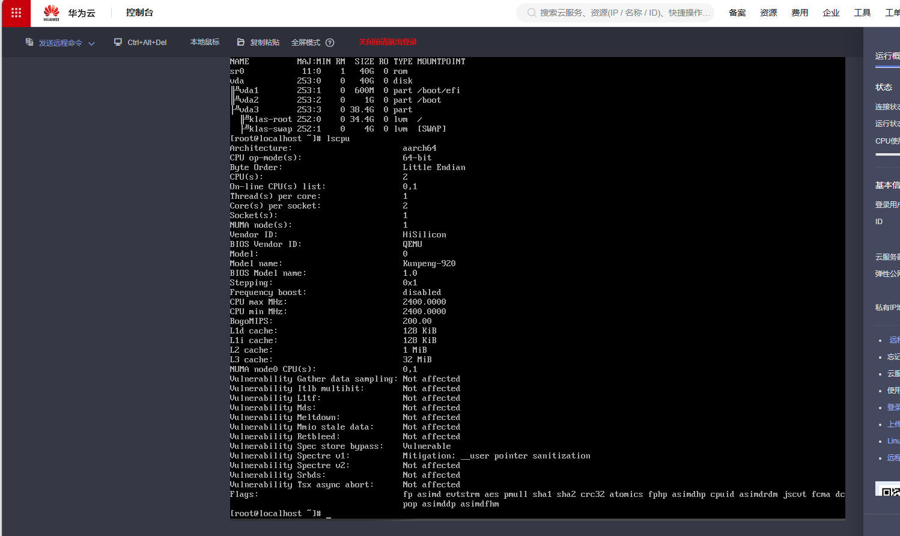Image resolution: width=900 pixels, height=536 pixels.
Task: Toggle 全屏模式 fullscreen mode
Action: pos(306,43)
